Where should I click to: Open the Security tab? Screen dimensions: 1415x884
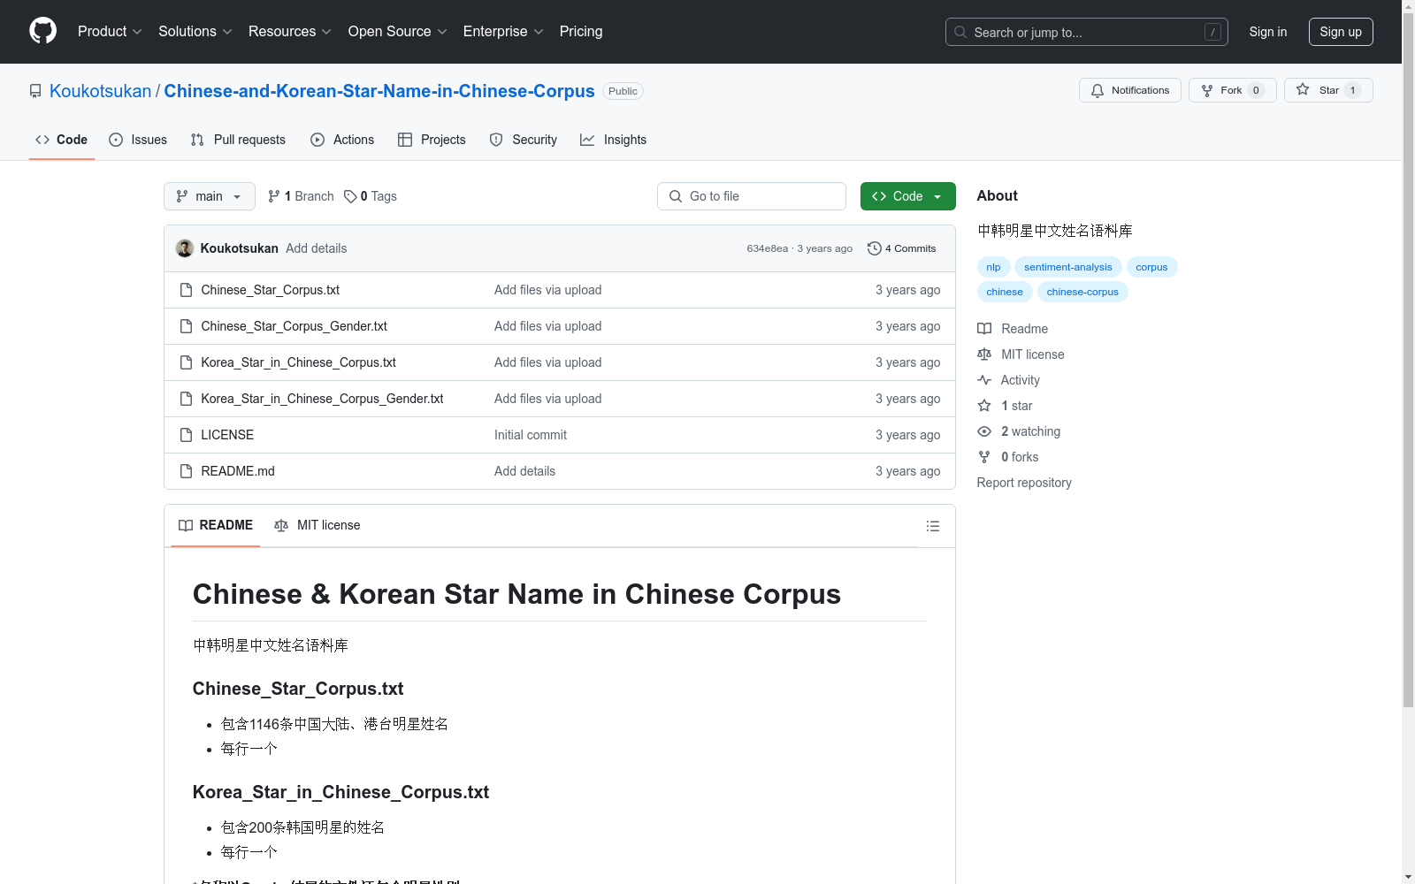pyautogui.click(x=524, y=140)
